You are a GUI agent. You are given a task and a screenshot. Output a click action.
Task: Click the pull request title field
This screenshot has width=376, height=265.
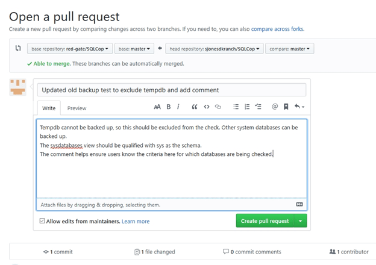(172, 90)
